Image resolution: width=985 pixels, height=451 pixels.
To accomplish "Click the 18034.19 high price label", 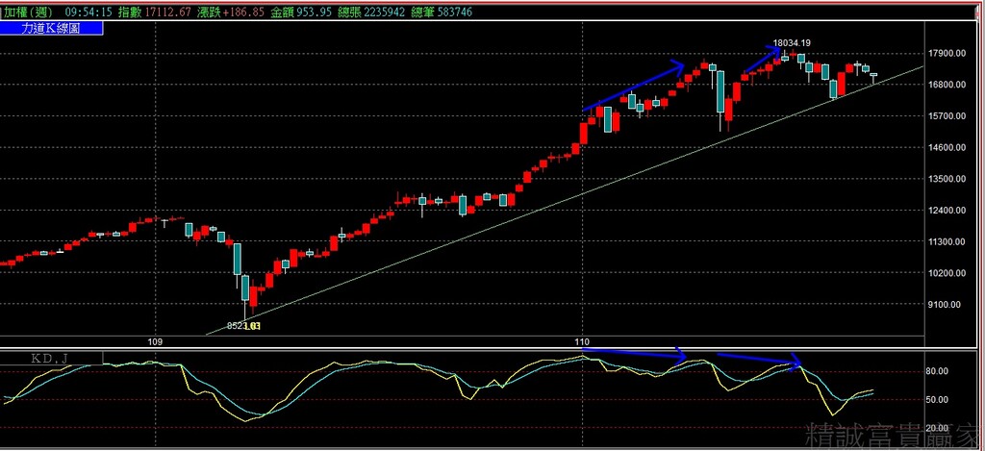I will tap(792, 42).
